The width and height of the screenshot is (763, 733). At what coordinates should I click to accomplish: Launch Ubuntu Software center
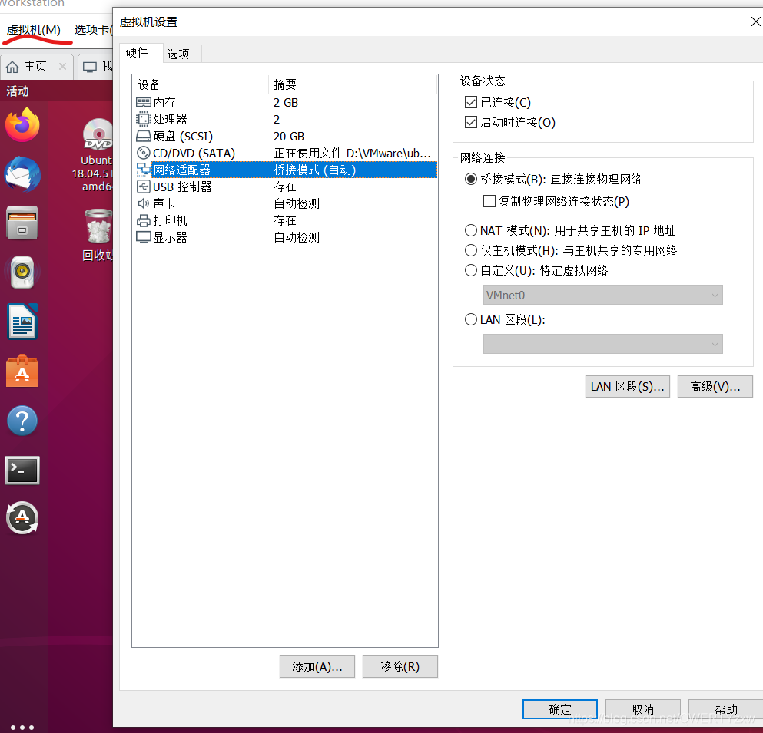pyautogui.click(x=22, y=371)
